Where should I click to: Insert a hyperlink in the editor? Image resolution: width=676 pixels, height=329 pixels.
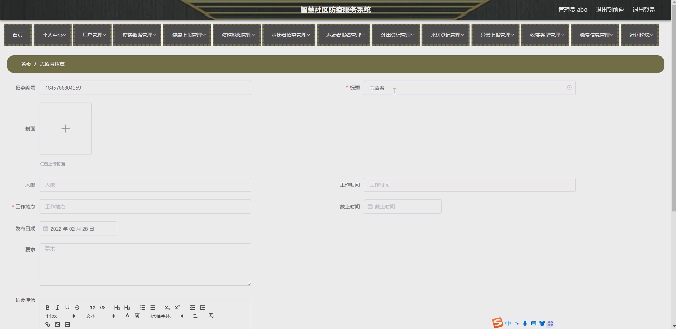[48, 324]
